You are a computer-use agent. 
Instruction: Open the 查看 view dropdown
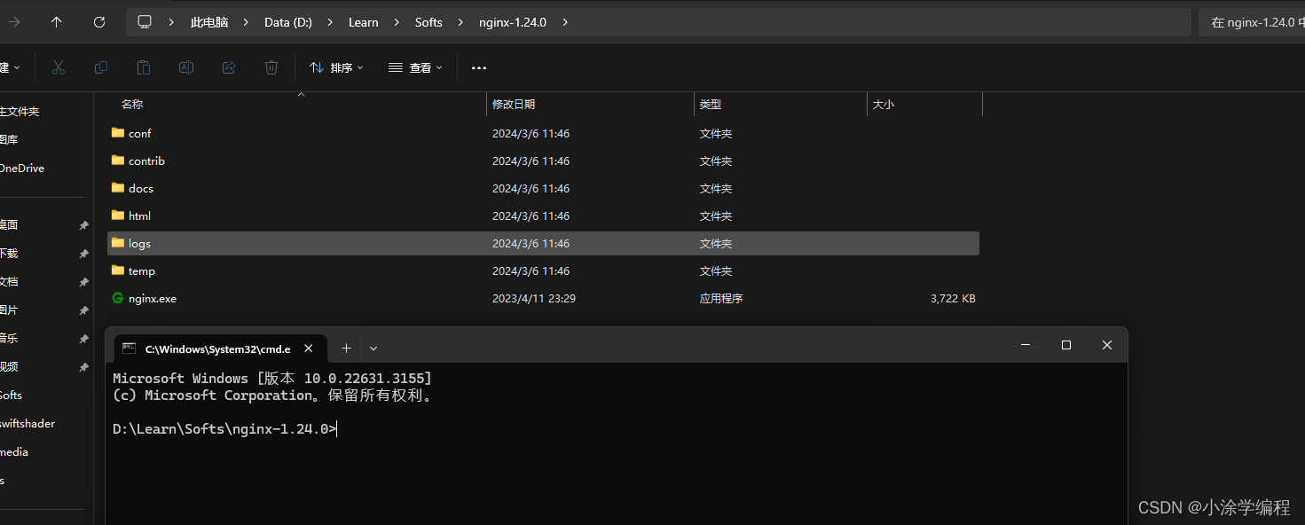point(415,67)
